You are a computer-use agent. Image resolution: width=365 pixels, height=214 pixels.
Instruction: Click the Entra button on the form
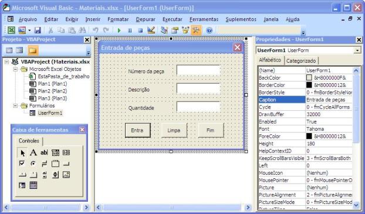point(137,130)
